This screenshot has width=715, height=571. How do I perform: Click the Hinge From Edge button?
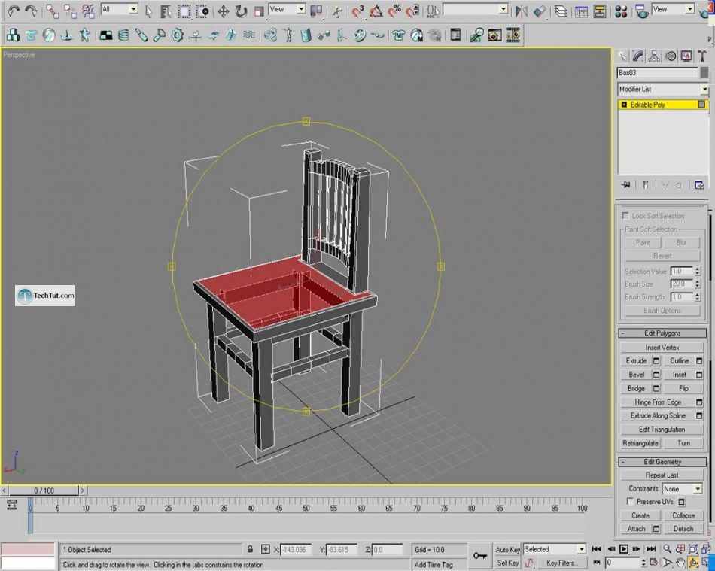pos(658,402)
